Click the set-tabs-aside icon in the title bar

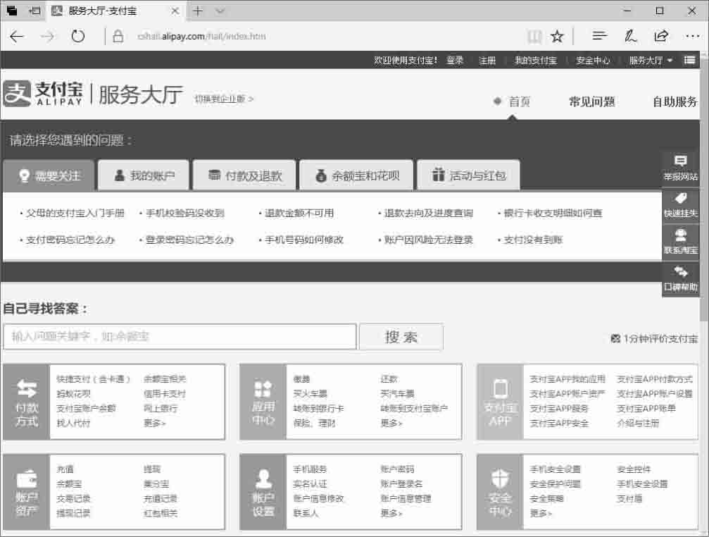coord(34,11)
